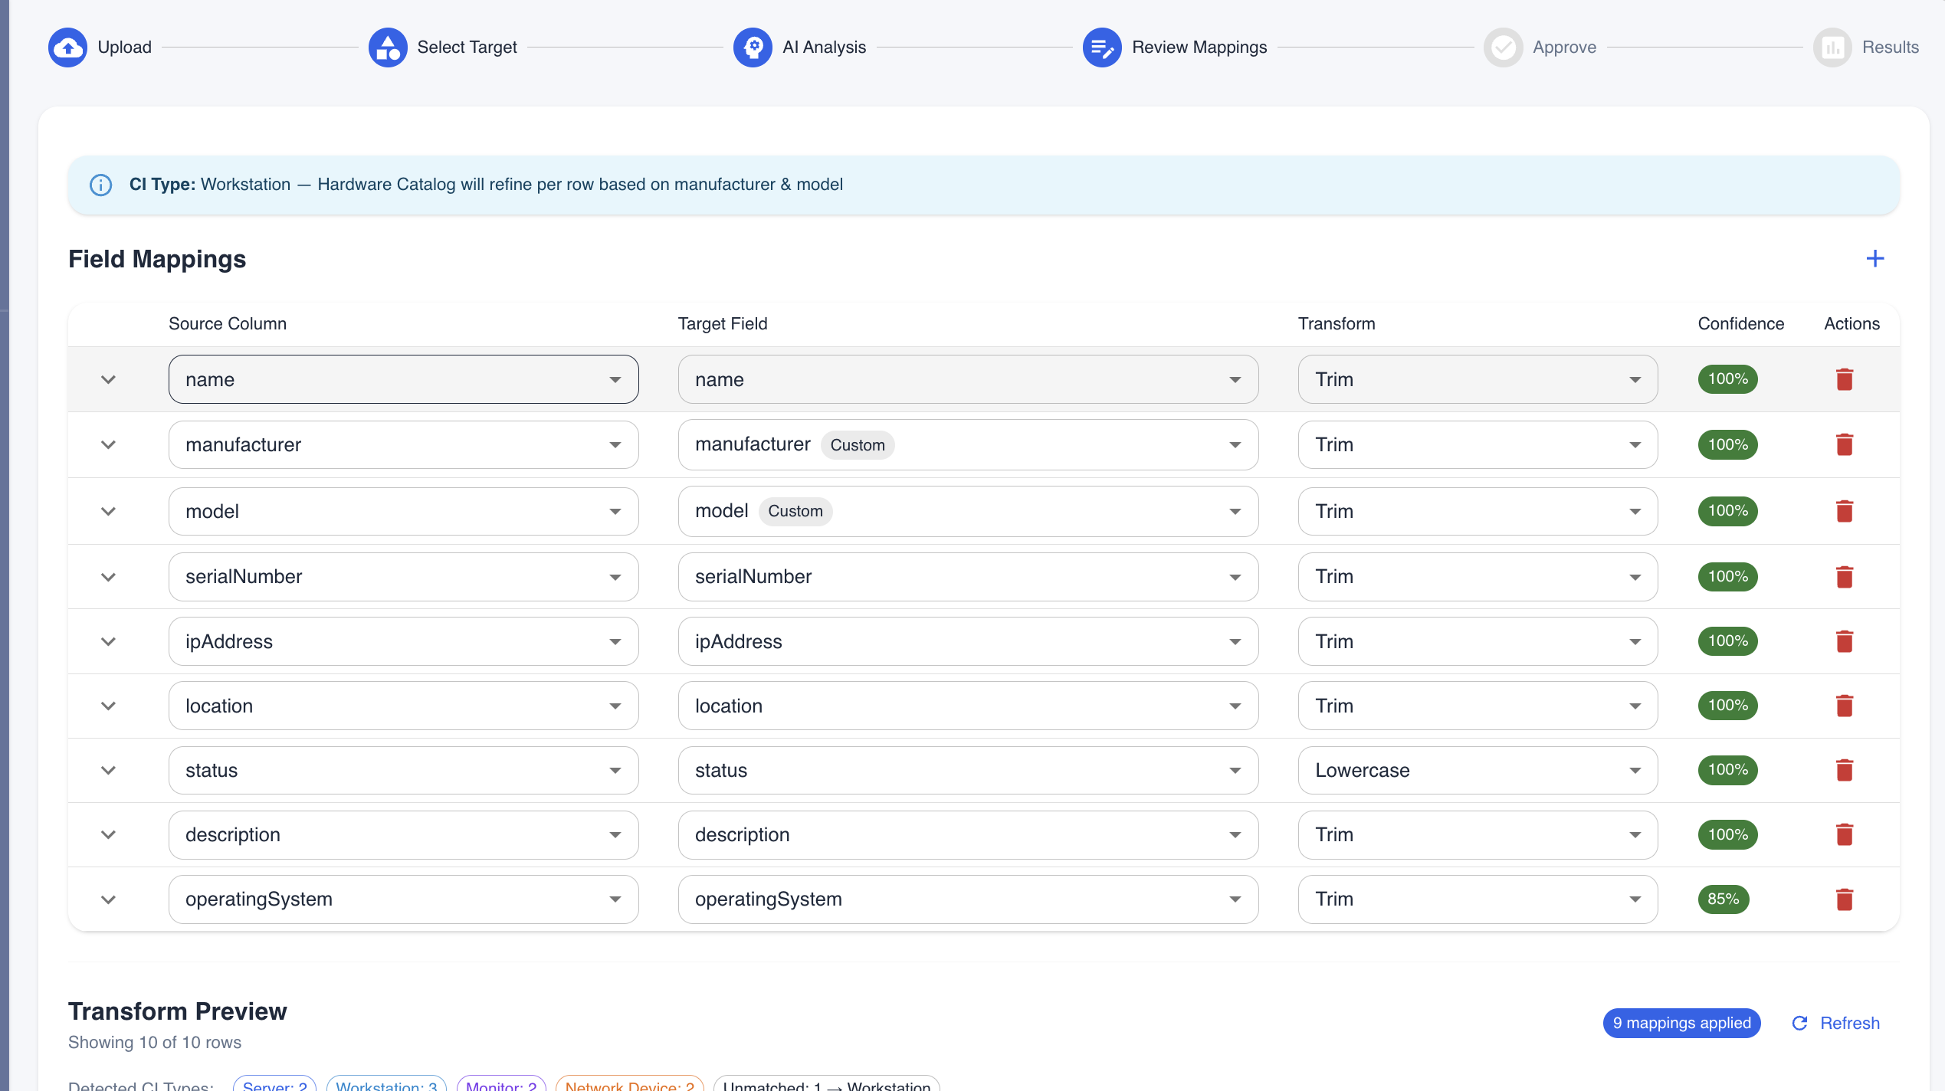Open the manufacturer source column dropdown

tap(403, 445)
